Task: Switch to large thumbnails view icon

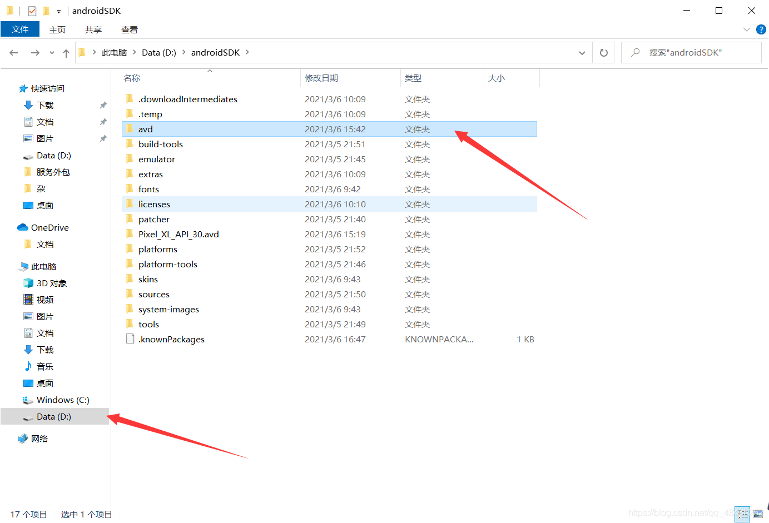Action: [x=758, y=514]
